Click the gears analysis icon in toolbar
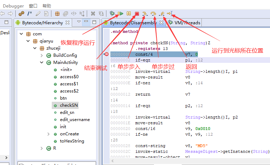This screenshot has height=165, width=270. 21,14
